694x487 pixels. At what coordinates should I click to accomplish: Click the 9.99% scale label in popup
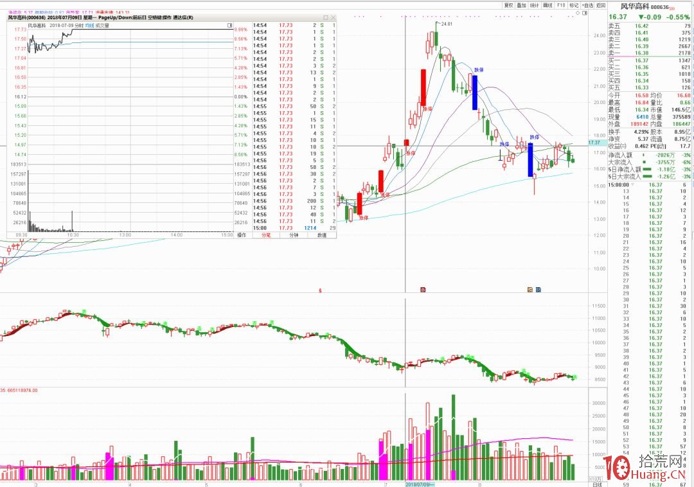tap(241, 30)
